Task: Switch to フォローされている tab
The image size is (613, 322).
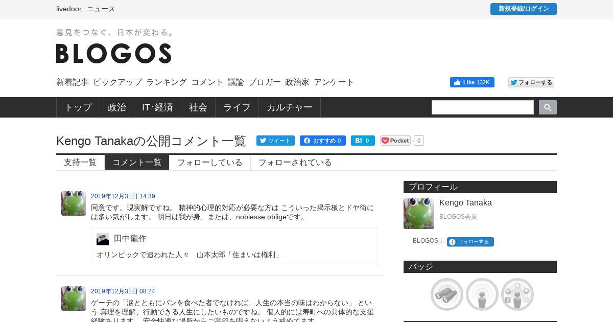Action: click(x=295, y=163)
